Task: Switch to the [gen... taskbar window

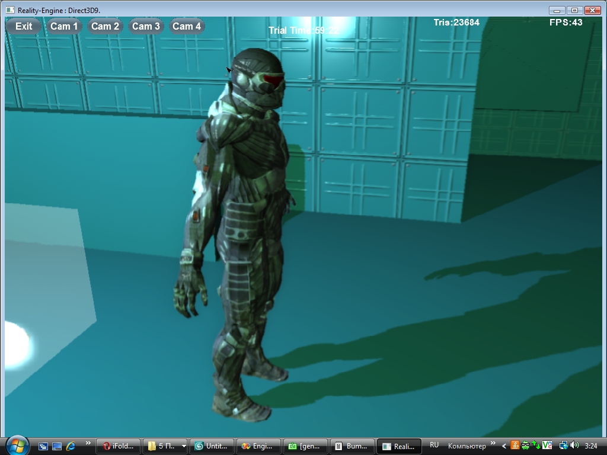Action: pyautogui.click(x=305, y=446)
